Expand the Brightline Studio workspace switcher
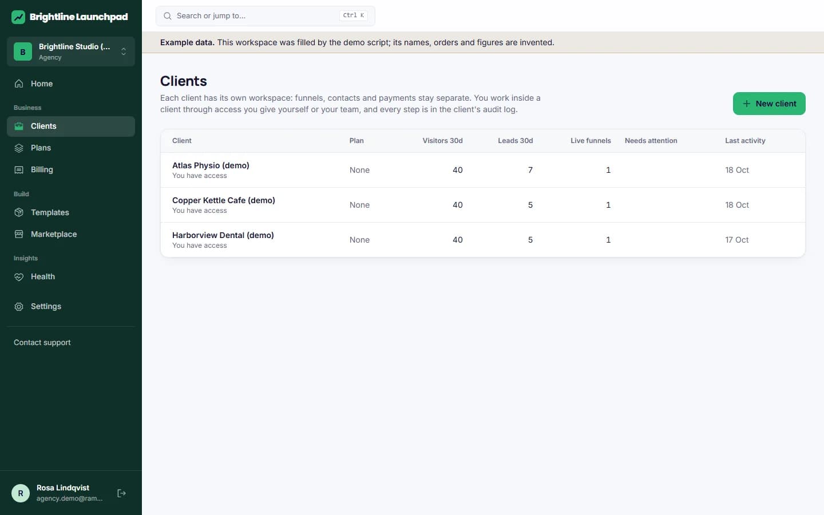This screenshot has height=515, width=824. (x=71, y=51)
